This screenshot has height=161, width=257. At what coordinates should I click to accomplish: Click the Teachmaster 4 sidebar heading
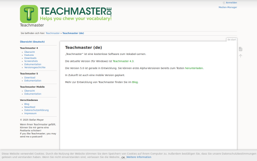pyautogui.click(x=29, y=48)
